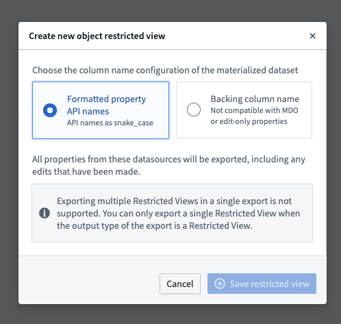Select Backing column name radio option

pos(194,110)
